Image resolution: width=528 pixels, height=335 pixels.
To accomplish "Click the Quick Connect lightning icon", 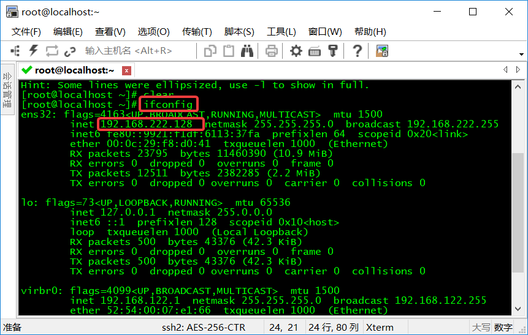I will pyautogui.click(x=33, y=51).
